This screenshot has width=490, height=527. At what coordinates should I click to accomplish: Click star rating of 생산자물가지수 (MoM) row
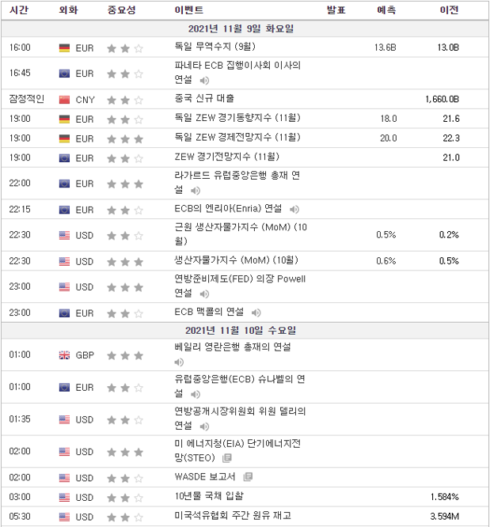pos(125,261)
